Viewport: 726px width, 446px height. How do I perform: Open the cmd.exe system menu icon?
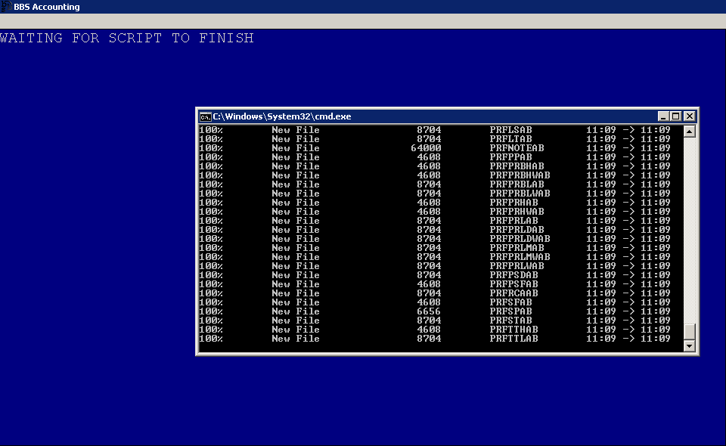point(205,116)
